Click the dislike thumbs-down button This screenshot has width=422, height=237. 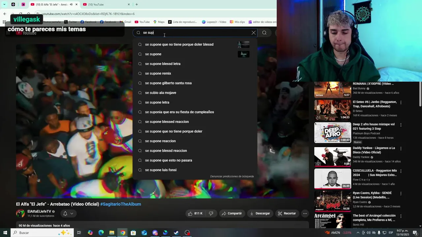click(211, 213)
